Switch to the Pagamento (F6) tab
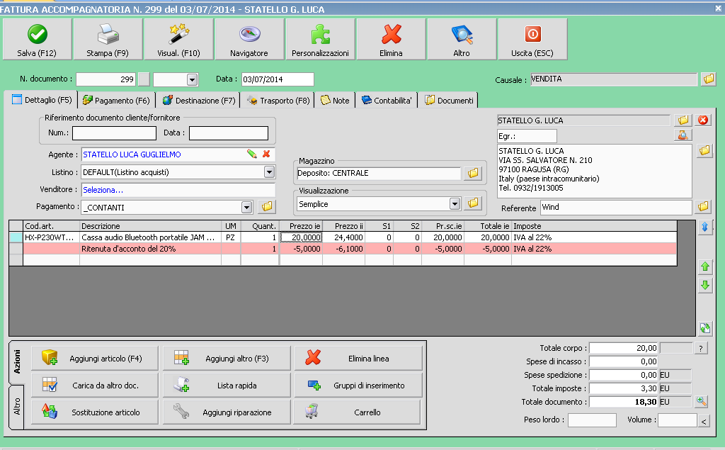725x450 pixels. pyautogui.click(x=116, y=101)
